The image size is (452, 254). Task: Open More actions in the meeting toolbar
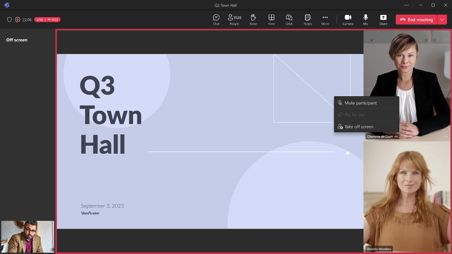point(325,19)
